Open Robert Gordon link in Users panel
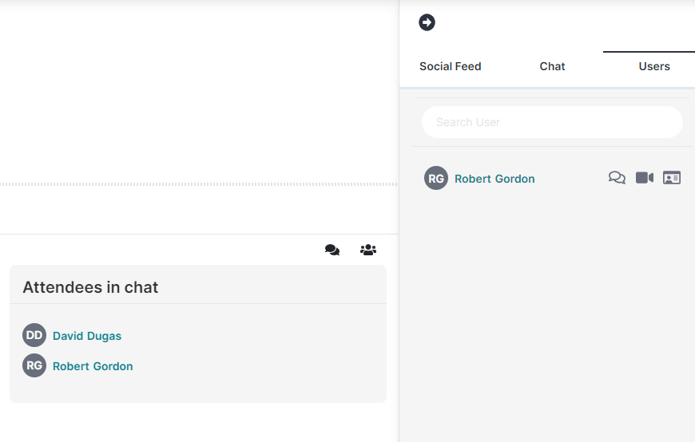Screen dimensions: 695x442 pyautogui.click(x=494, y=179)
